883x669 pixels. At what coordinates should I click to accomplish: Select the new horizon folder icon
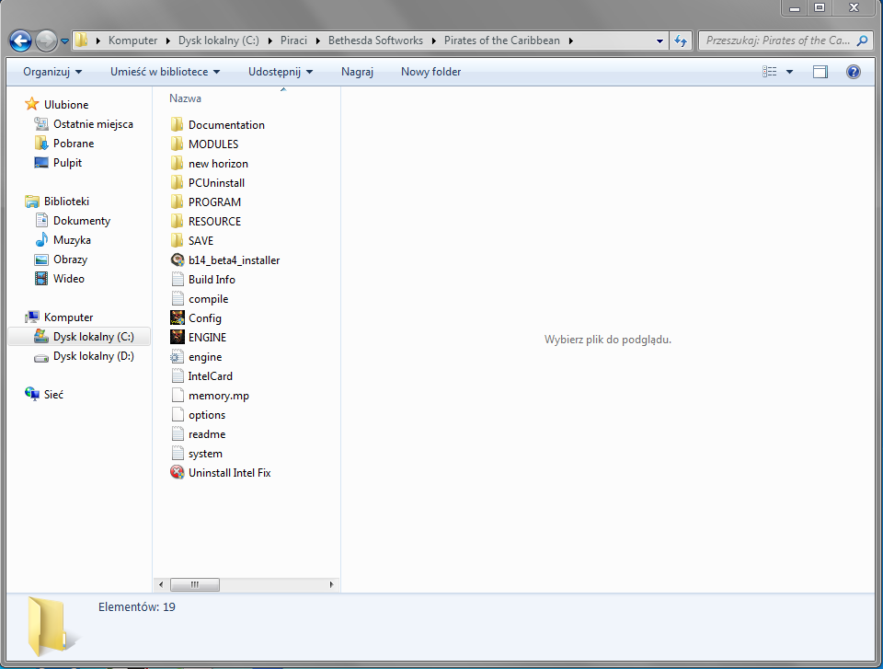point(177,164)
